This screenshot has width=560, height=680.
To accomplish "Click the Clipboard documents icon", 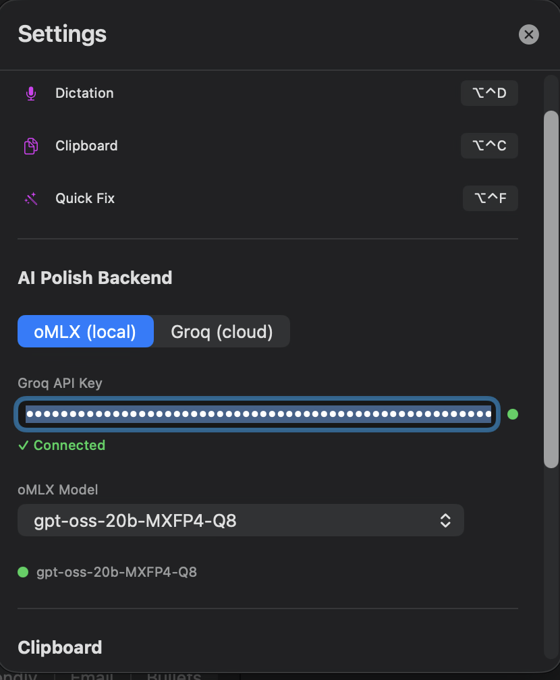I will [x=31, y=146].
